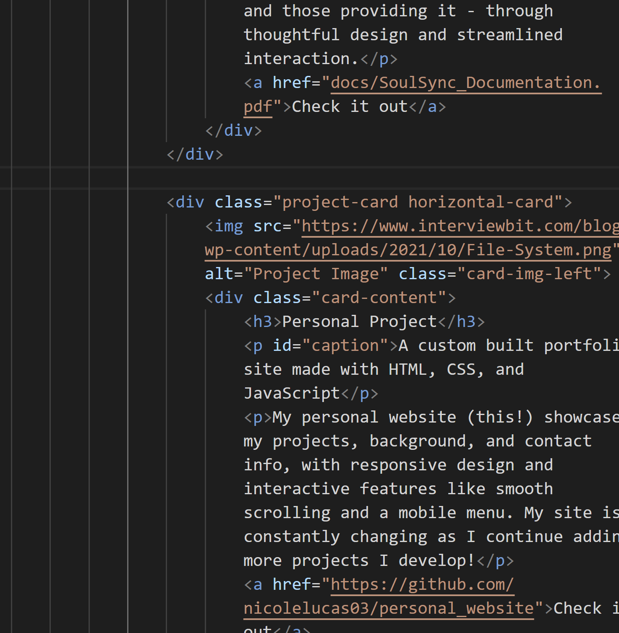Image resolution: width=619 pixels, height=633 pixels.
Task: Click the paragraph starting 'My personal website'
Action: click(378, 417)
